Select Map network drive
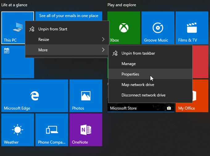 pos(150,84)
